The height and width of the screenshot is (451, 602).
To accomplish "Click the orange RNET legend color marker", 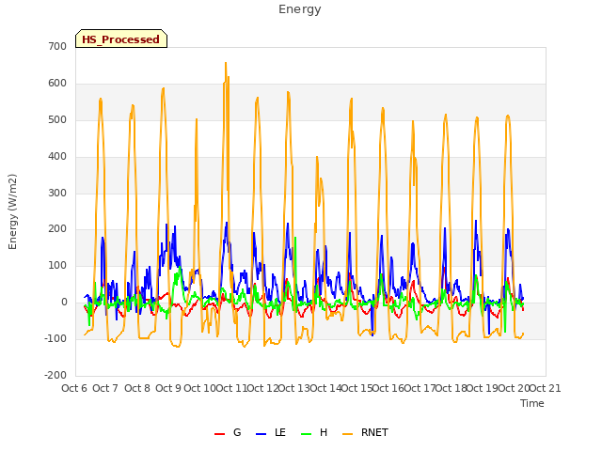I will pos(347,434).
